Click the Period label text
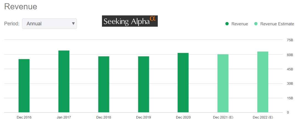This screenshot has width=296, height=121. coord(12,24)
